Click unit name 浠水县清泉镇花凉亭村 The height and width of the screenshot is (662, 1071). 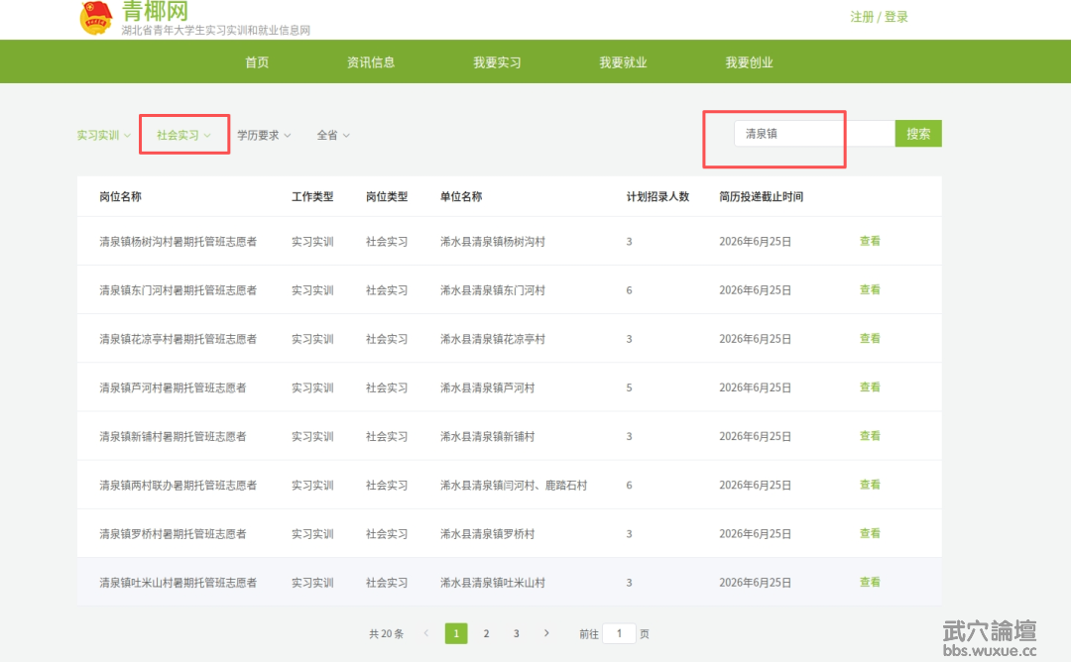click(x=493, y=339)
